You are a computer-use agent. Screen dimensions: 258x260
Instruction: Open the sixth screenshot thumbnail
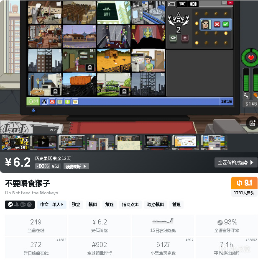tap(157, 143)
